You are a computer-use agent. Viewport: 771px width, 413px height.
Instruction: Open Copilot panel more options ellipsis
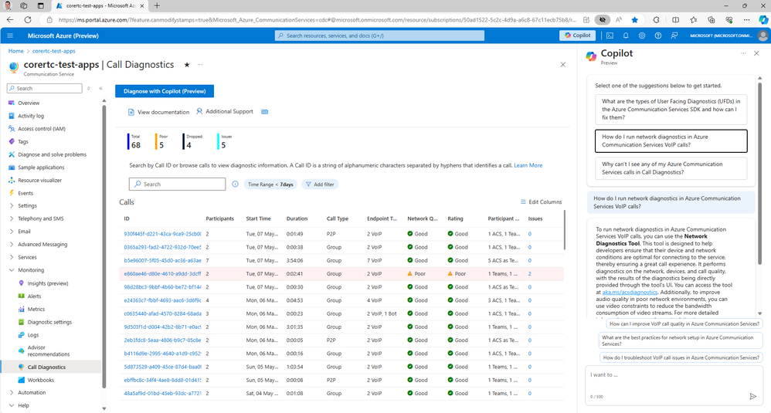[x=743, y=53]
